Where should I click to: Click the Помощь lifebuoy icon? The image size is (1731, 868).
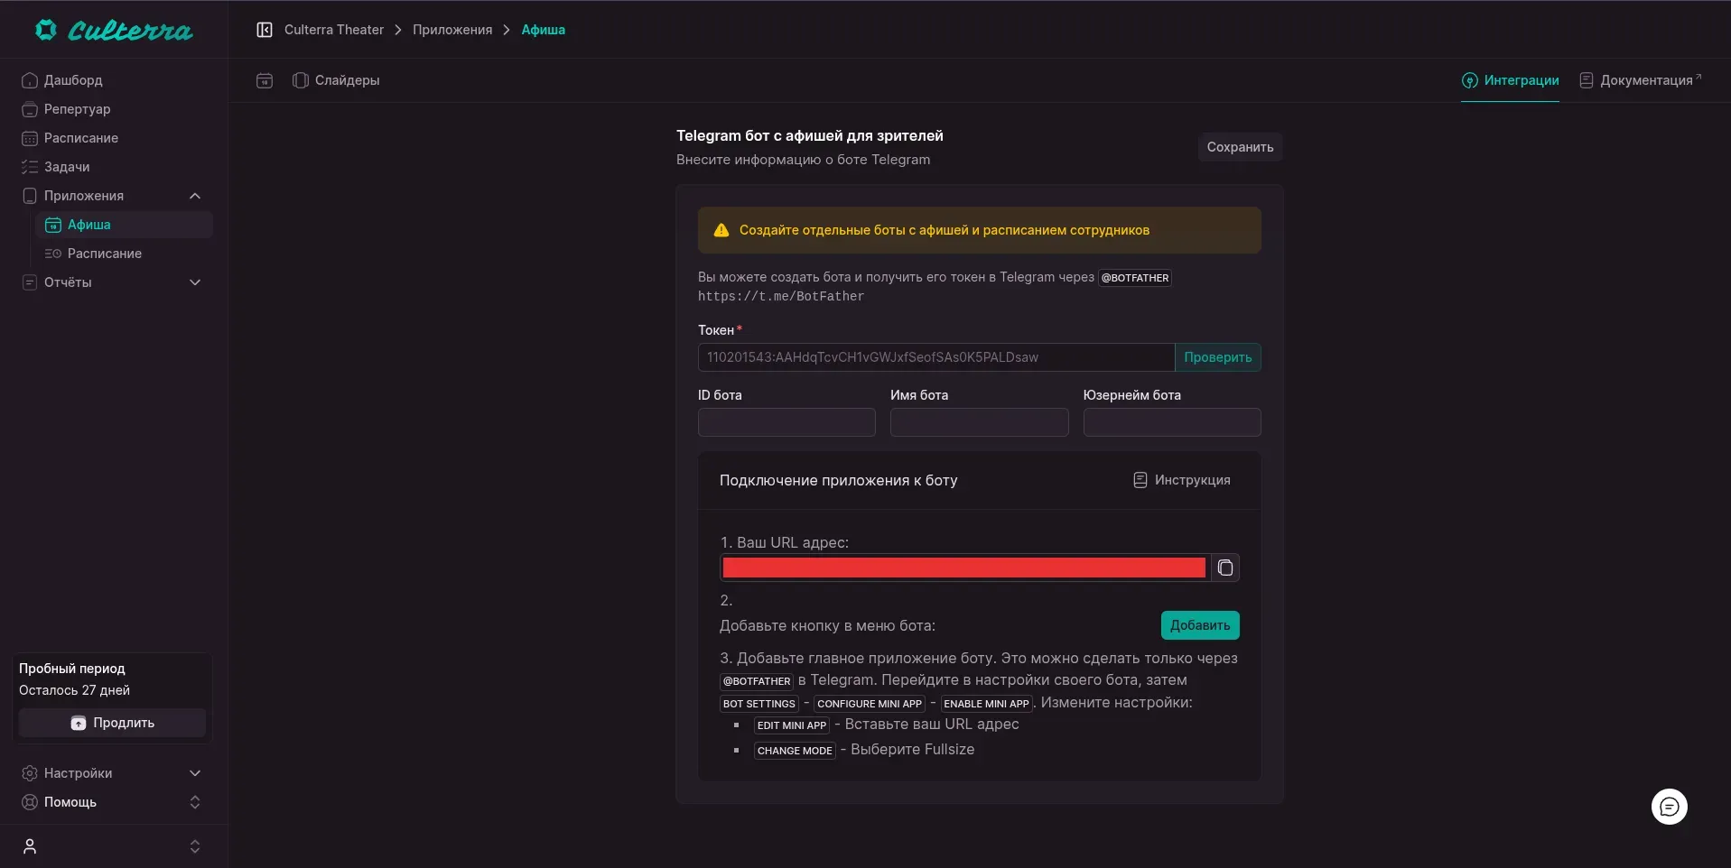(x=30, y=802)
